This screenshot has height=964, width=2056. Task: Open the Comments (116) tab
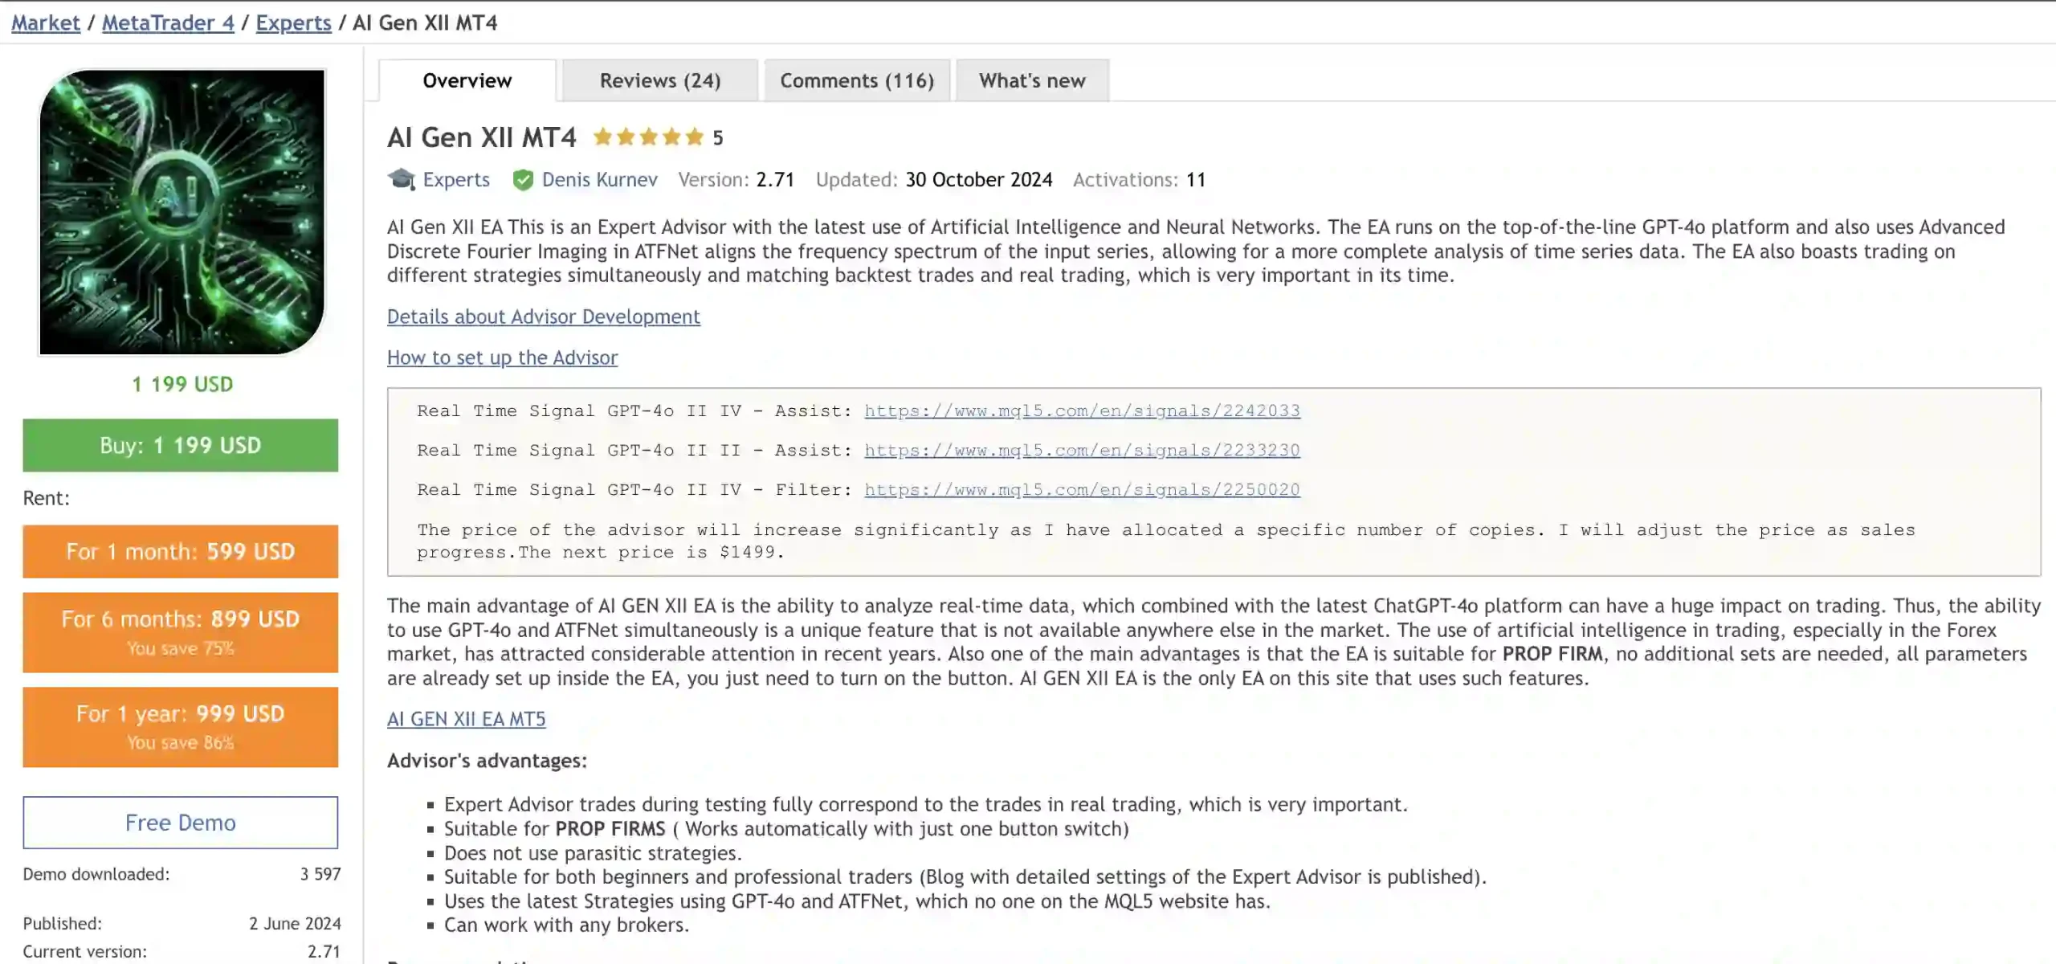click(857, 80)
